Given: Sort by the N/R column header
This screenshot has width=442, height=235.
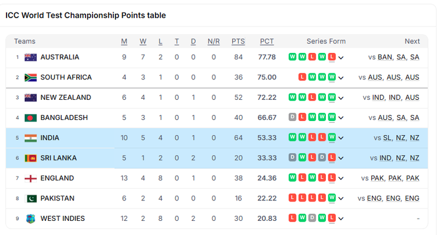Looking at the screenshot, I should click(x=213, y=41).
